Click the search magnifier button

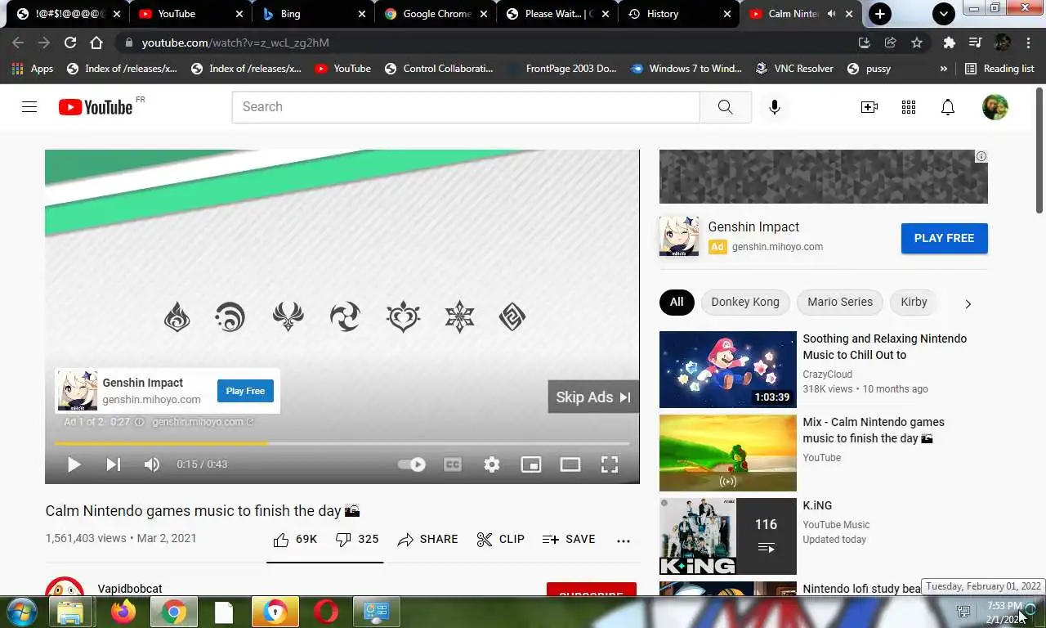pyautogui.click(x=726, y=107)
